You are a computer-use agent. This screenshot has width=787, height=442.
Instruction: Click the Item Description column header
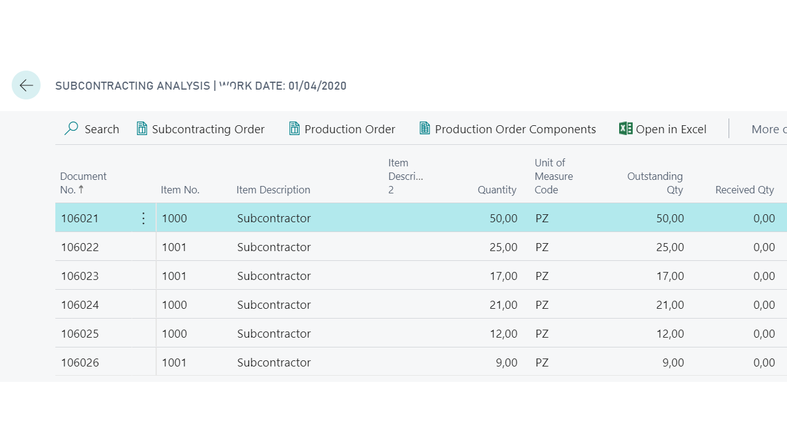tap(273, 190)
